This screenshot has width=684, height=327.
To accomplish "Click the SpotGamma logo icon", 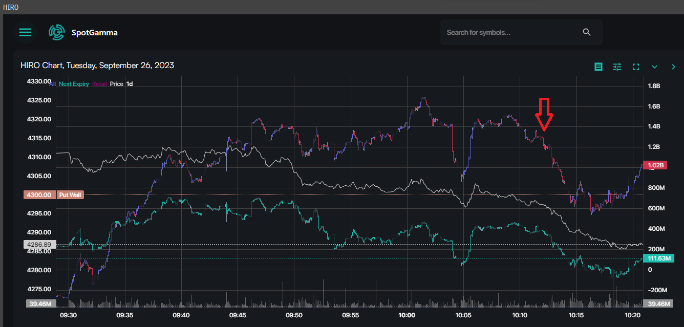I will (56, 32).
